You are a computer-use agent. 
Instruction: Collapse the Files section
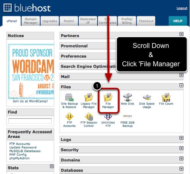(181, 85)
